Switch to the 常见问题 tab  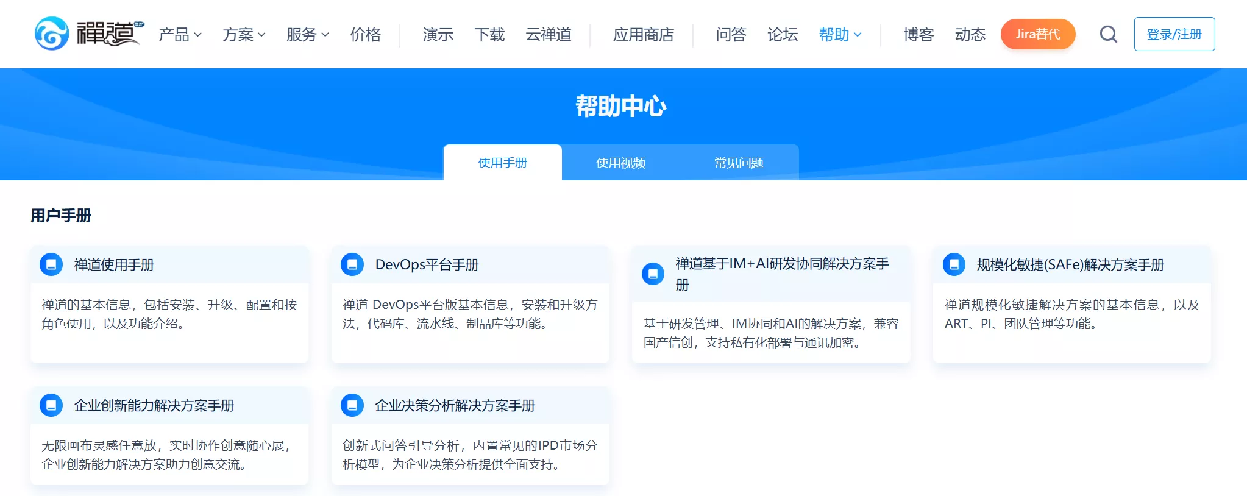(739, 163)
